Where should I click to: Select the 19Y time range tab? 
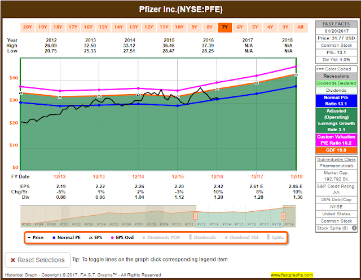[43, 27]
